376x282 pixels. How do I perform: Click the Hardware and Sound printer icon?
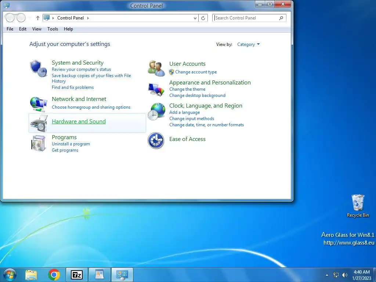coord(38,123)
